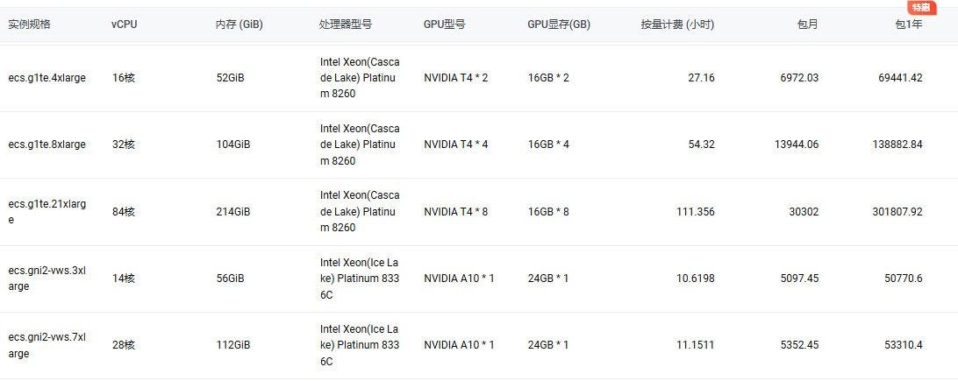
Task: Click 24GB * 1 in the 112GiB row
Action: pos(548,345)
